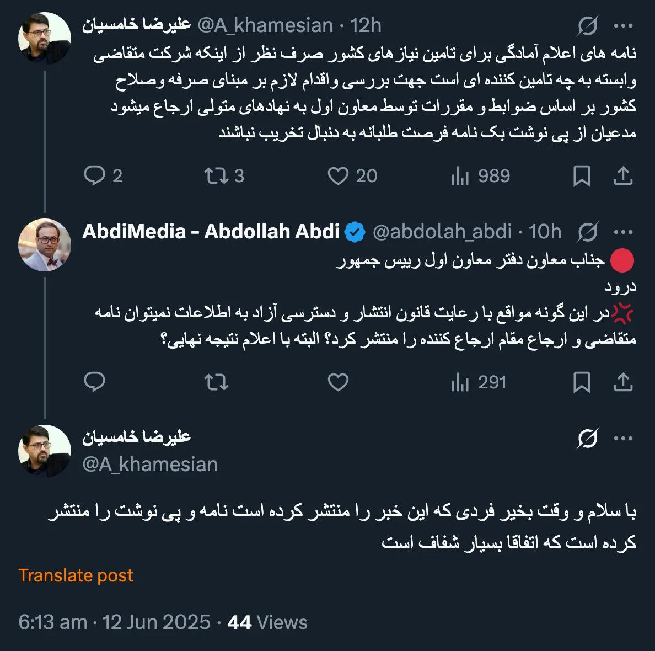Screen dimensions: 655x651
Task: Bookmark AbdiMedia's tweet
Action: (582, 382)
